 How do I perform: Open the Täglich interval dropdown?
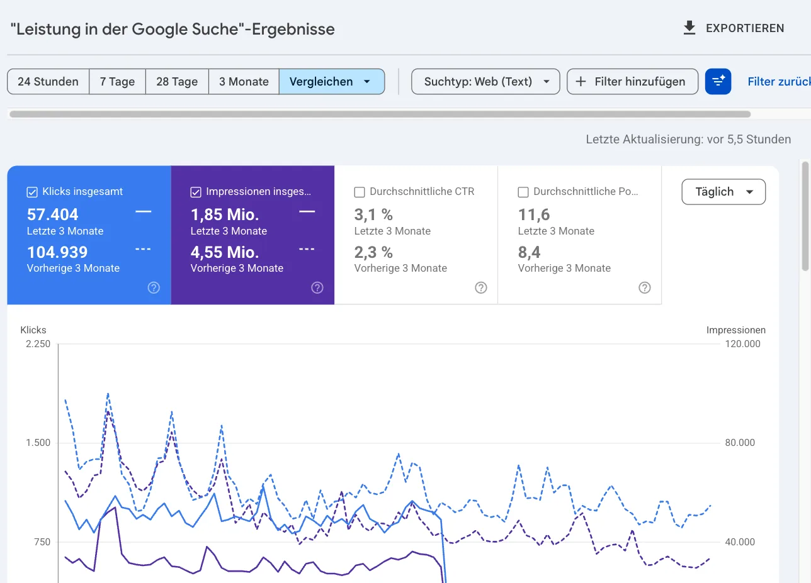(723, 192)
